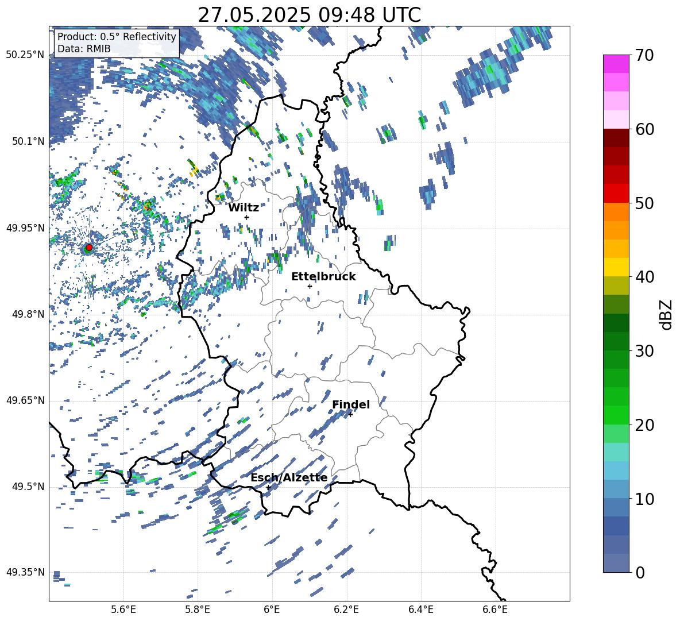This screenshot has width=680, height=621.
Task: Click the 5.6°E longitude label
Action: [x=123, y=610]
